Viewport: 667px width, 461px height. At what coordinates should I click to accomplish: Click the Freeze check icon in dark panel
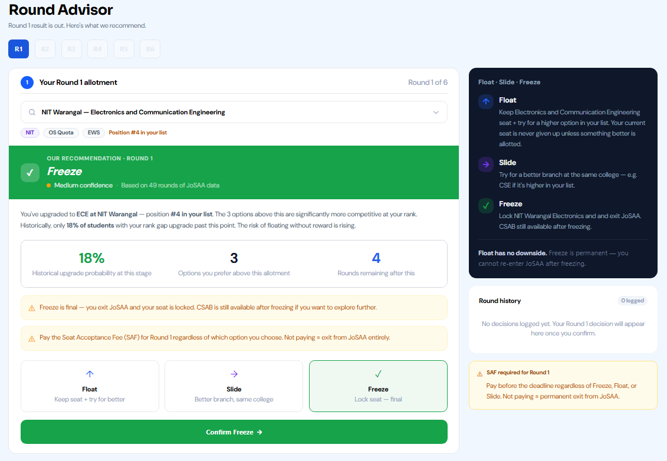coord(486,205)
